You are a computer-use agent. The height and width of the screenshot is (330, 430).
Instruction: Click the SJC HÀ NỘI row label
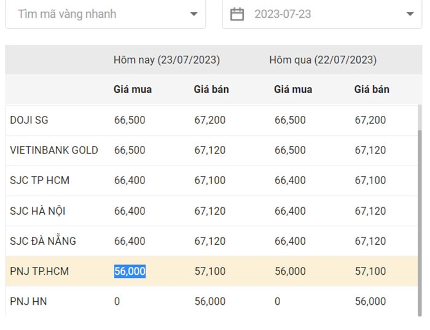[37, 211]
